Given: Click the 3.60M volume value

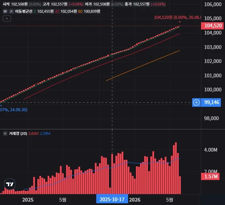Looking at the screenshot, I should coord(34,133).
